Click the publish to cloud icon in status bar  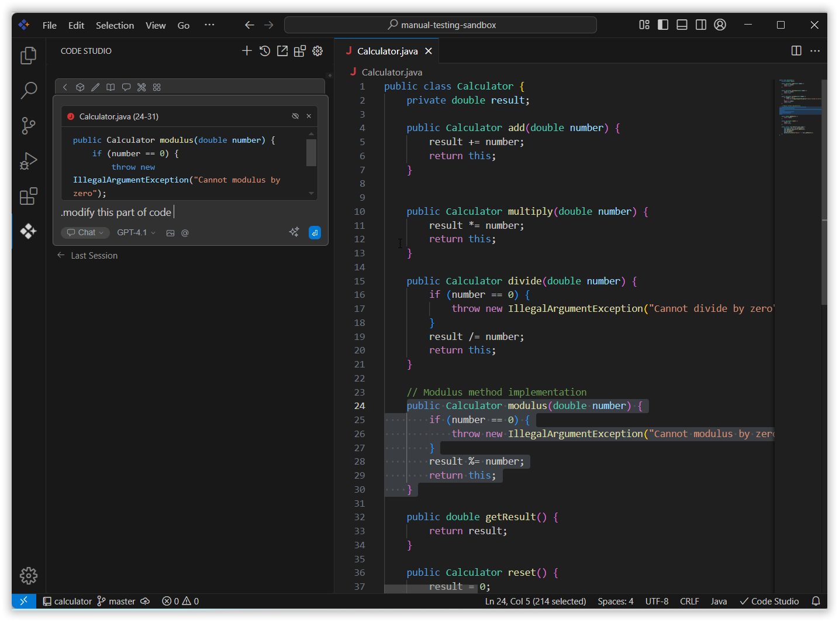tap(145, 601)
